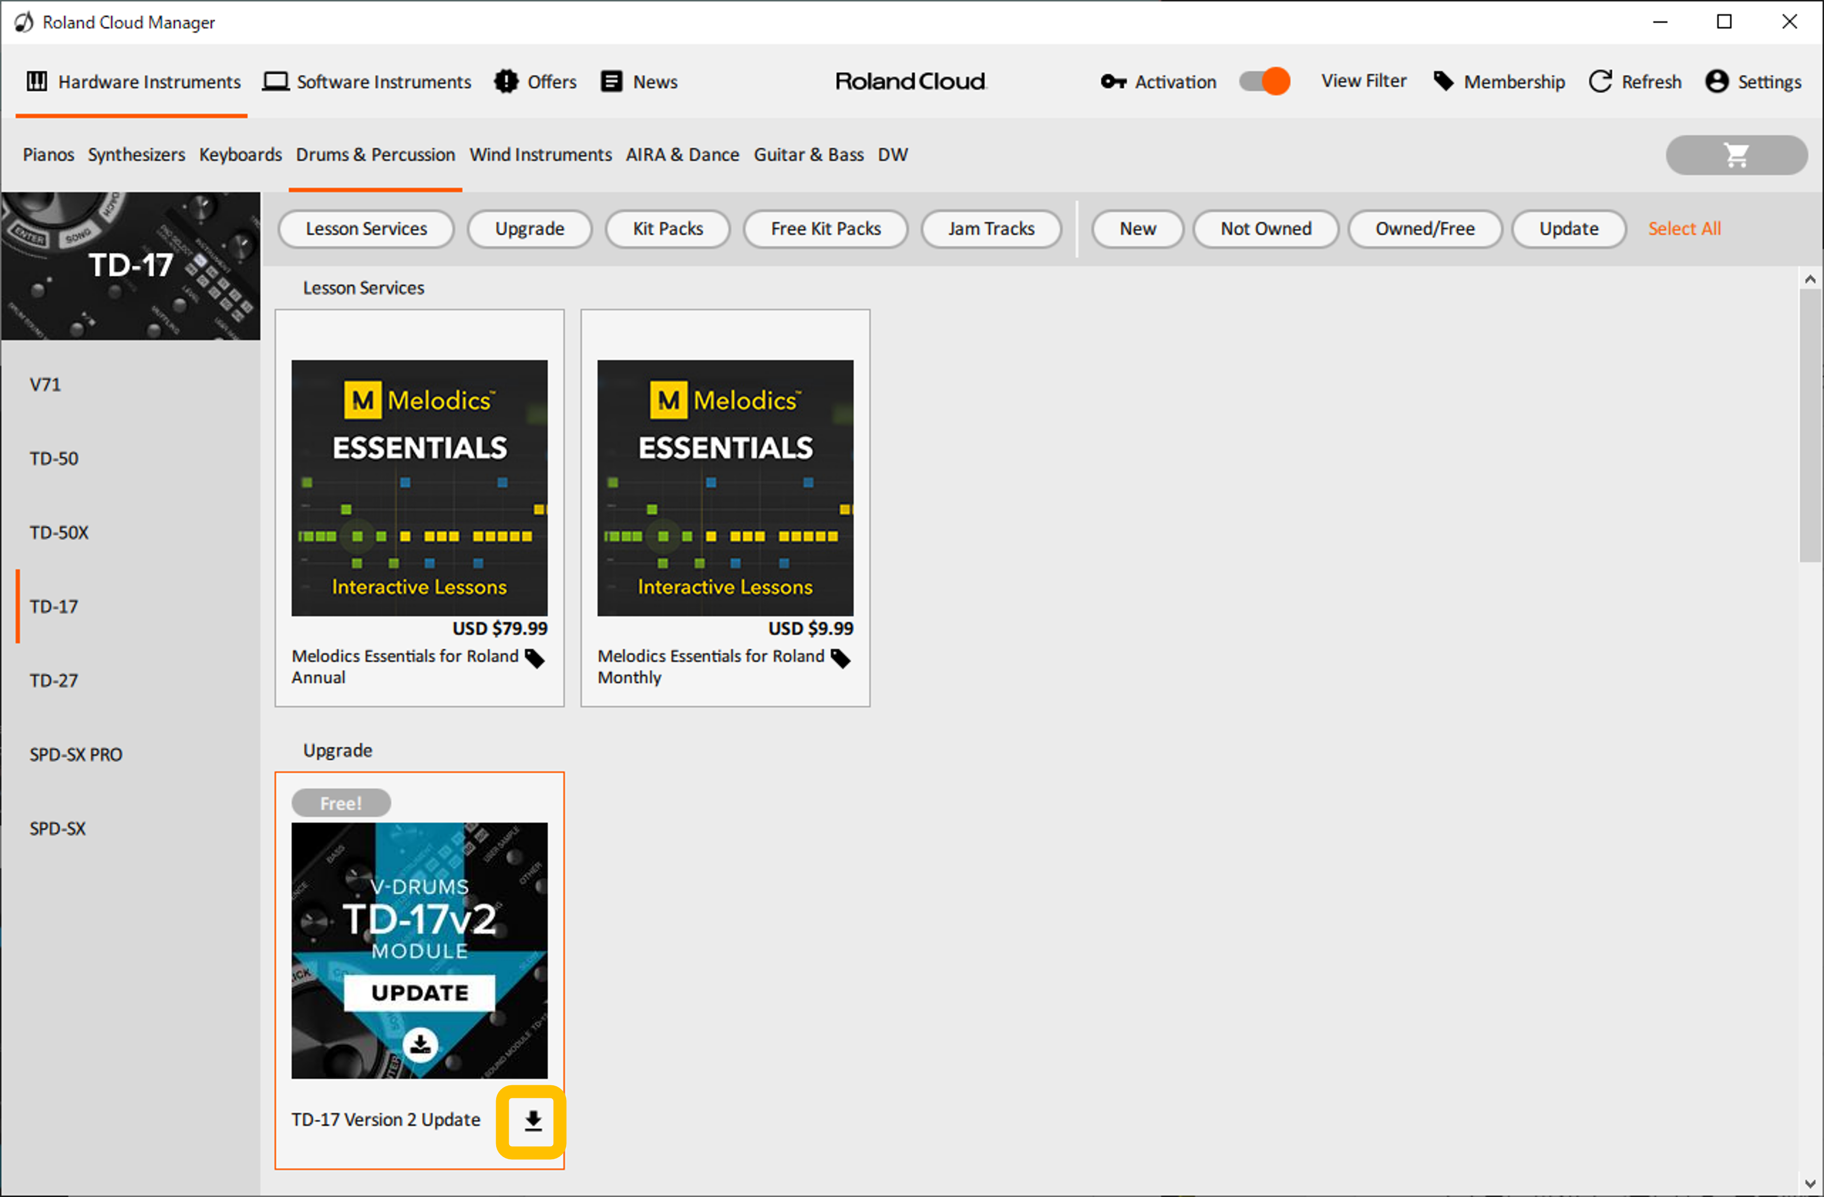Toggle the Not Owned filter chip
Viewport: 1824px width, 1197px height.
point(1265,228)
